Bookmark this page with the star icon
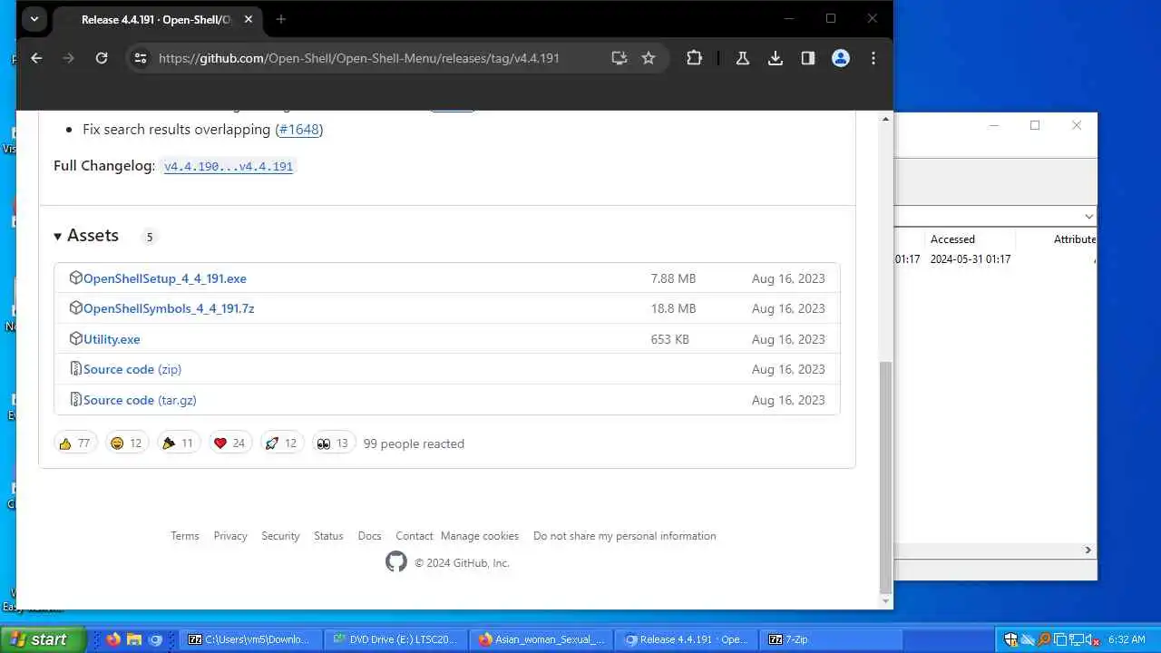The image size is (1161, 653). pos(649,58)
